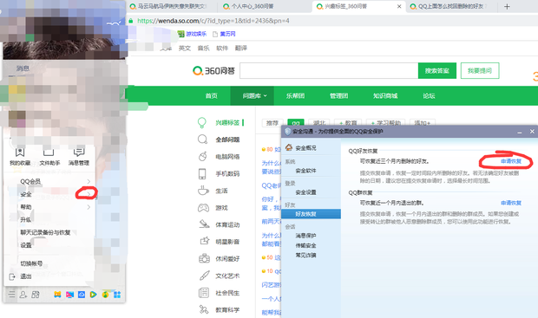Click the 我要提问 button
Viewport: 538px width, 318px height.
480,70
